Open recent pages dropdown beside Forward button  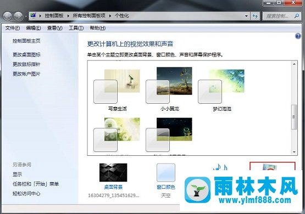click(x=25, y=16)
